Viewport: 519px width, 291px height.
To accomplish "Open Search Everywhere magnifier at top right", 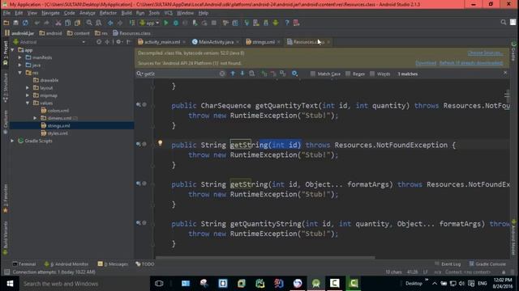I will pyautogui.click(x=504, y=22).
